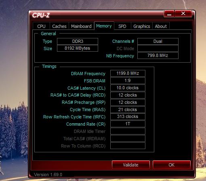Image resolution: width=206 pixels, height=181 pixels.
Task: Open the Caches tab
Action: tap(59, 26)
